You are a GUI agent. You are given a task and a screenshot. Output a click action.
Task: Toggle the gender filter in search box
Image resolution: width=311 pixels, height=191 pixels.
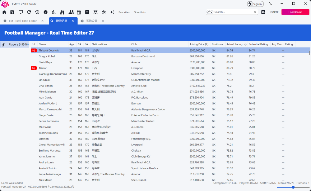pyautogui.click(x=210, y=12)
